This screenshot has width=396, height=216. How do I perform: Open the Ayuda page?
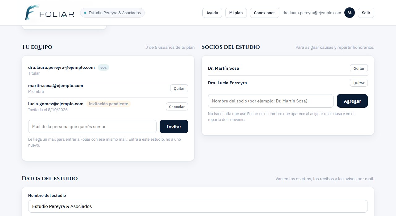pyautogui.click(x=212, y=13)
